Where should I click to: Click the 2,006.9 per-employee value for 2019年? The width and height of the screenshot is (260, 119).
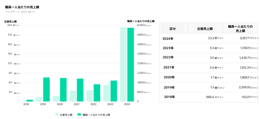tap(245, 87)
